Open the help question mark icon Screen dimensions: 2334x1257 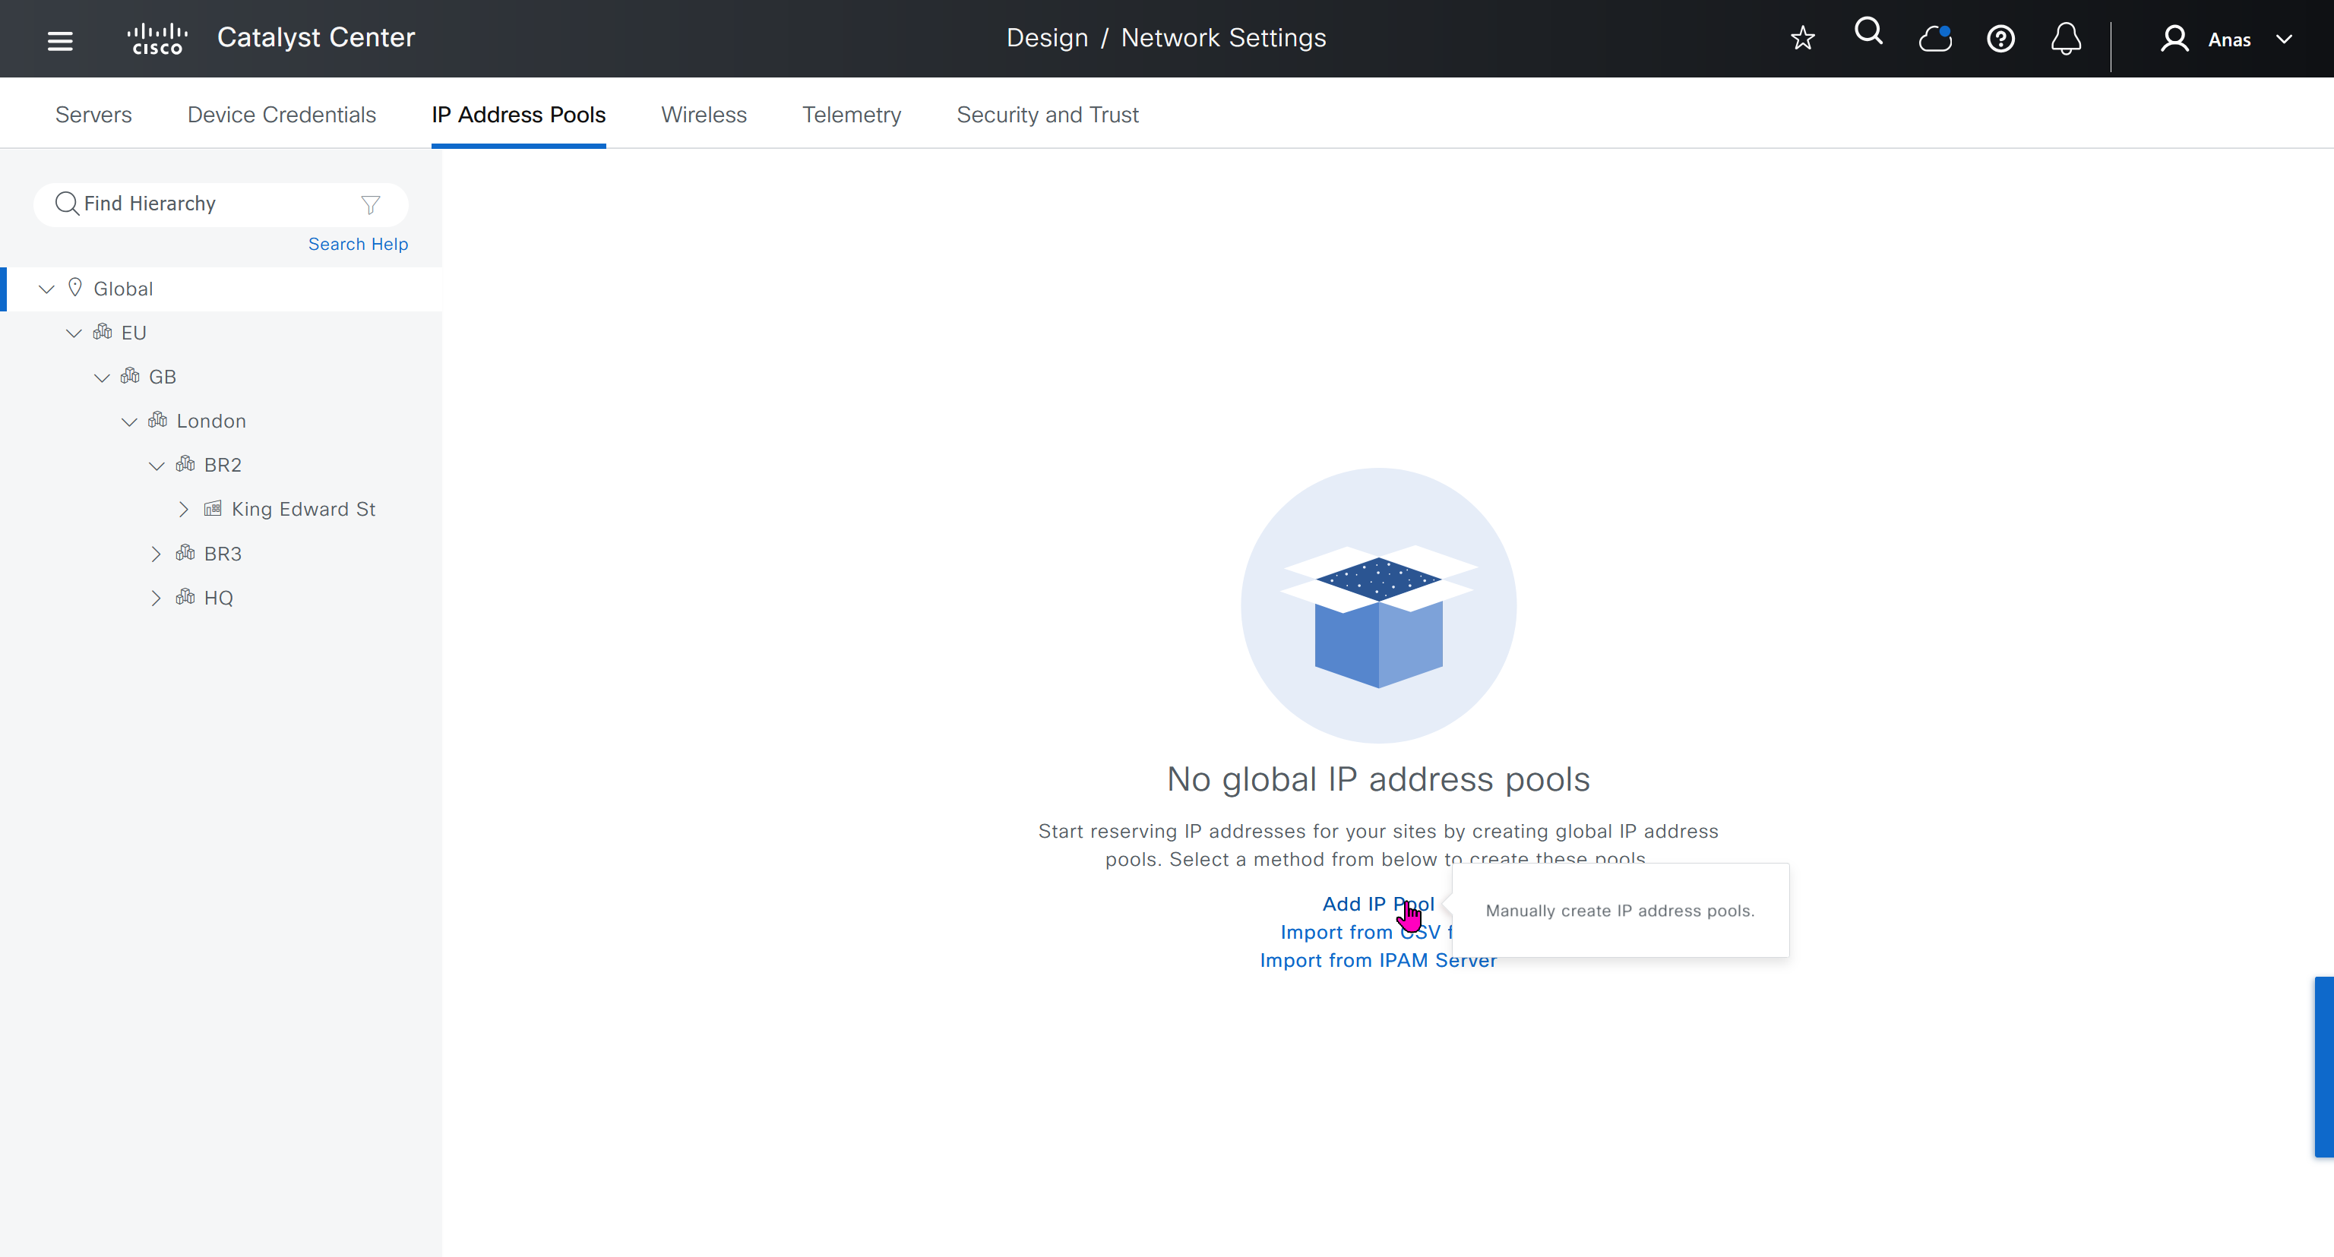[2000, 39]
